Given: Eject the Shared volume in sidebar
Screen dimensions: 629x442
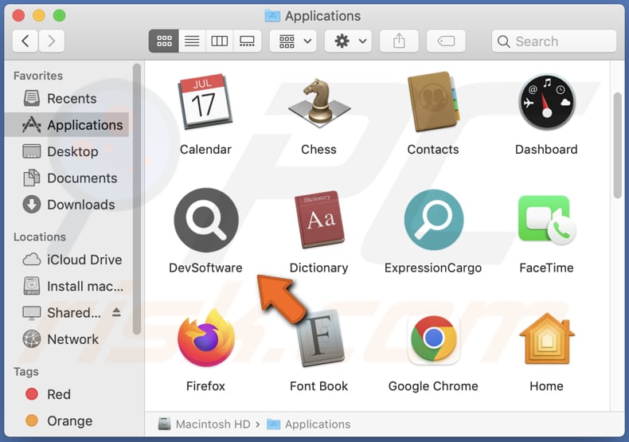Looking at the screenshot, I should click(115, 313).
